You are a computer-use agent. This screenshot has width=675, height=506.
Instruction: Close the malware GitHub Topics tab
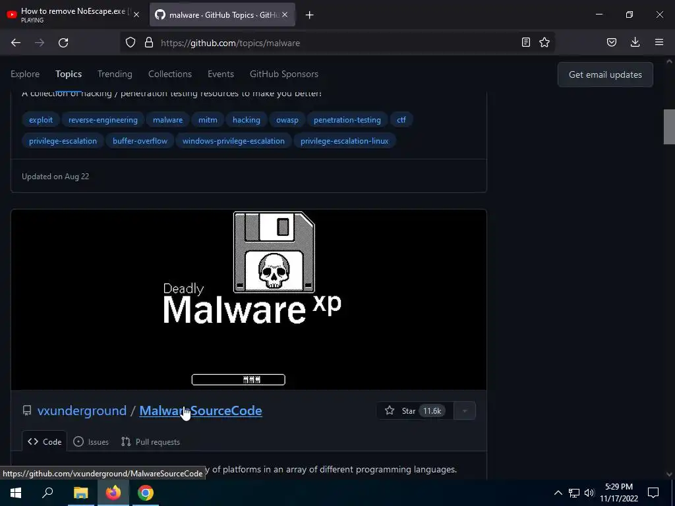pos(285,14)
